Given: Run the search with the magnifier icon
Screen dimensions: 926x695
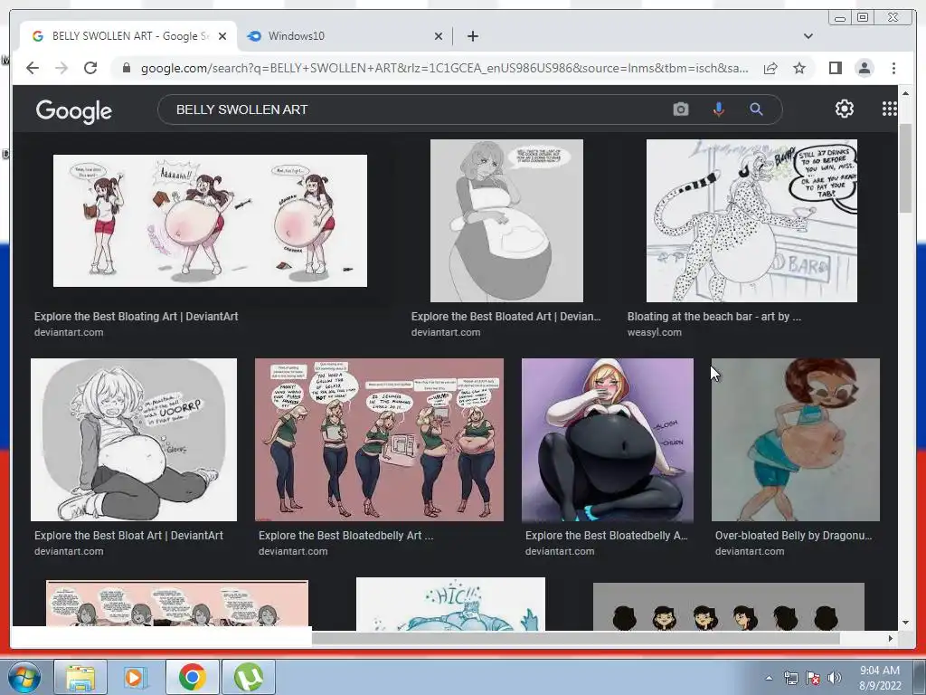Looking at the screenshot, I should [757, 109].
